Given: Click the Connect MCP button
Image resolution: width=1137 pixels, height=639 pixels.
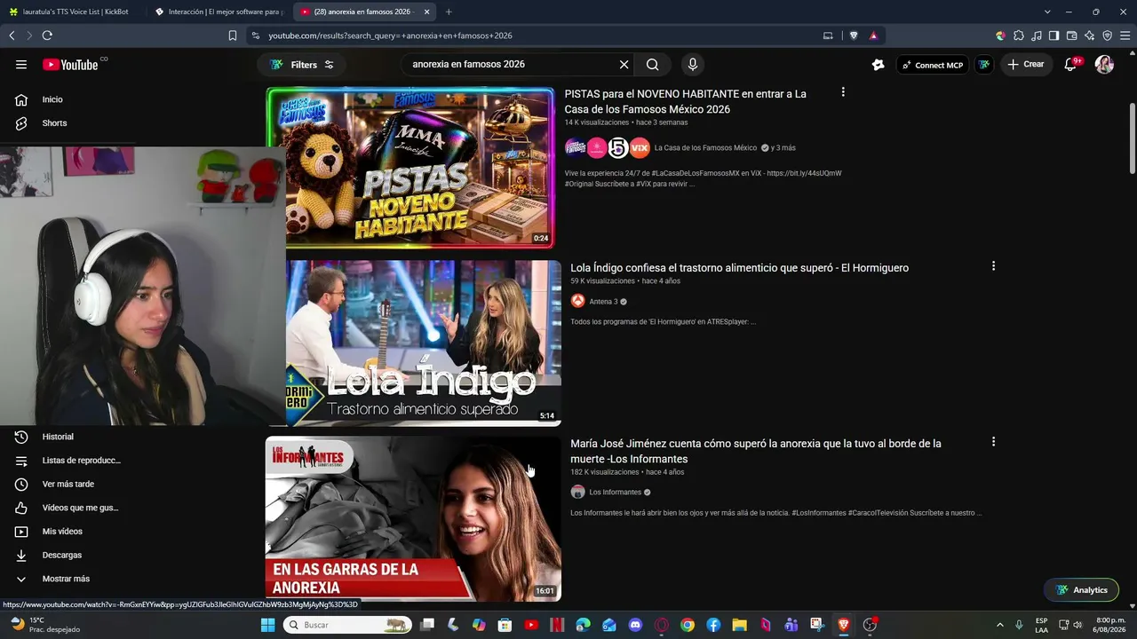Looking at the screenshot, I should point(931,64).
